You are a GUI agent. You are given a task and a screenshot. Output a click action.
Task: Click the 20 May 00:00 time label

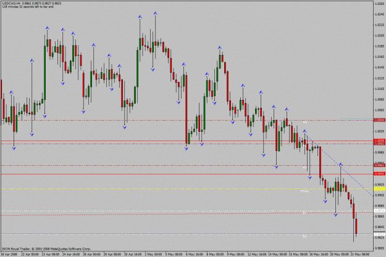[x=339, y=255]
